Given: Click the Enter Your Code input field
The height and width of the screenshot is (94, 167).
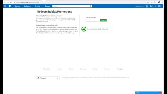Looking at the screenshot, I should pyautogui.click(x=93, y=20).
